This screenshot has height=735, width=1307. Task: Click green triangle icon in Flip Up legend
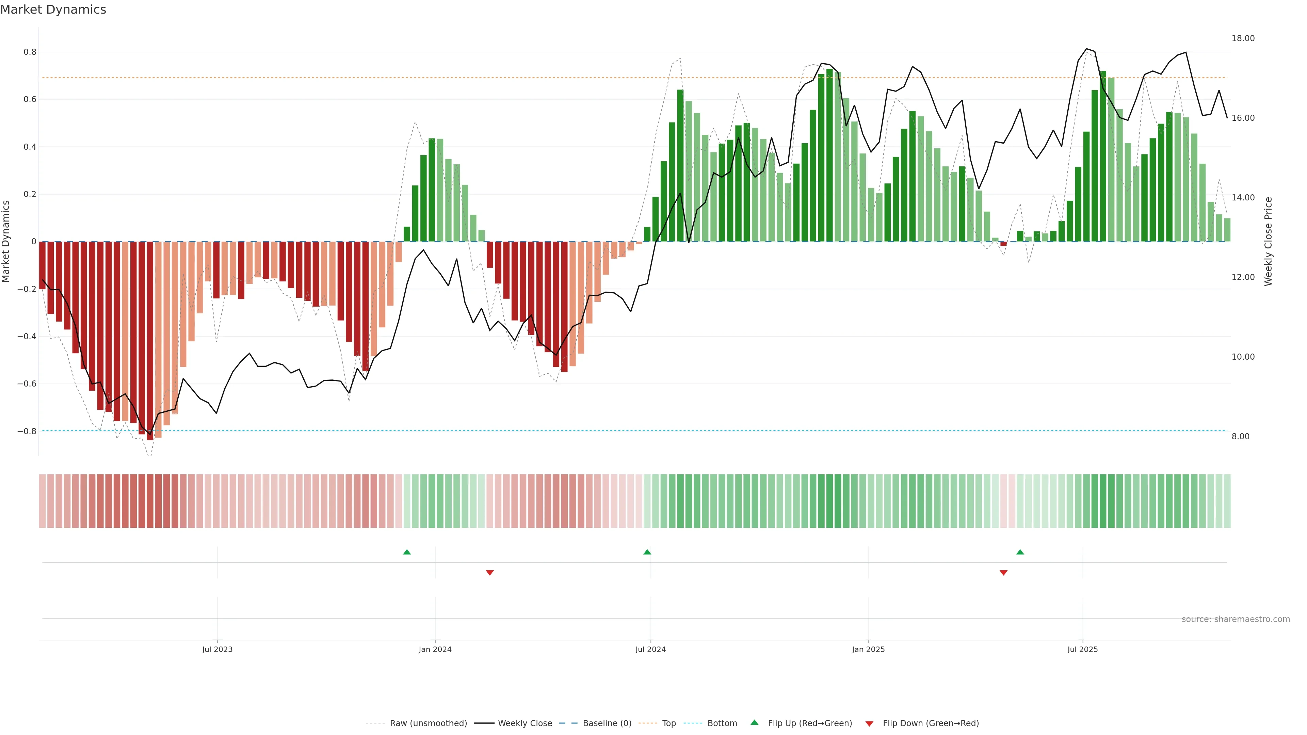pyautogui.click(x=755, y=722)
